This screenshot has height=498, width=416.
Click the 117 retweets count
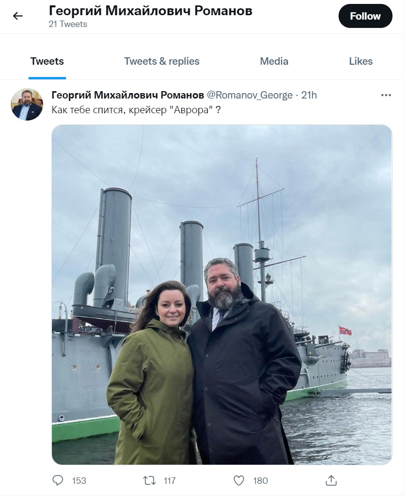pyautogui.click(x=170, y=480)
